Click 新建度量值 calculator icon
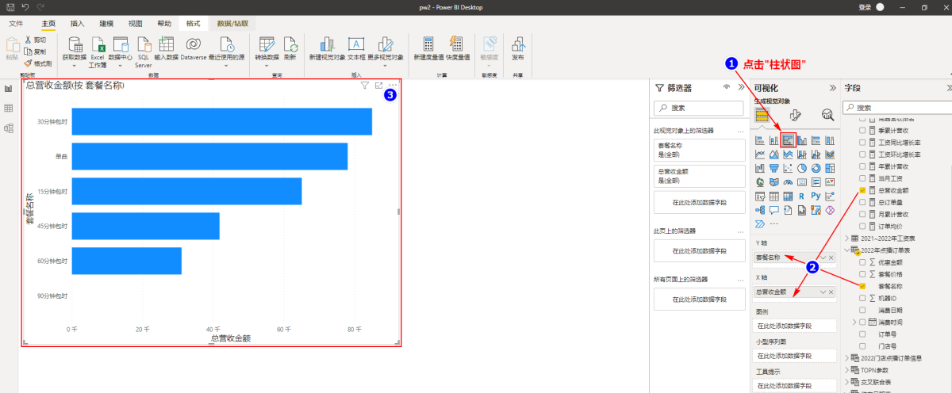 428,44
